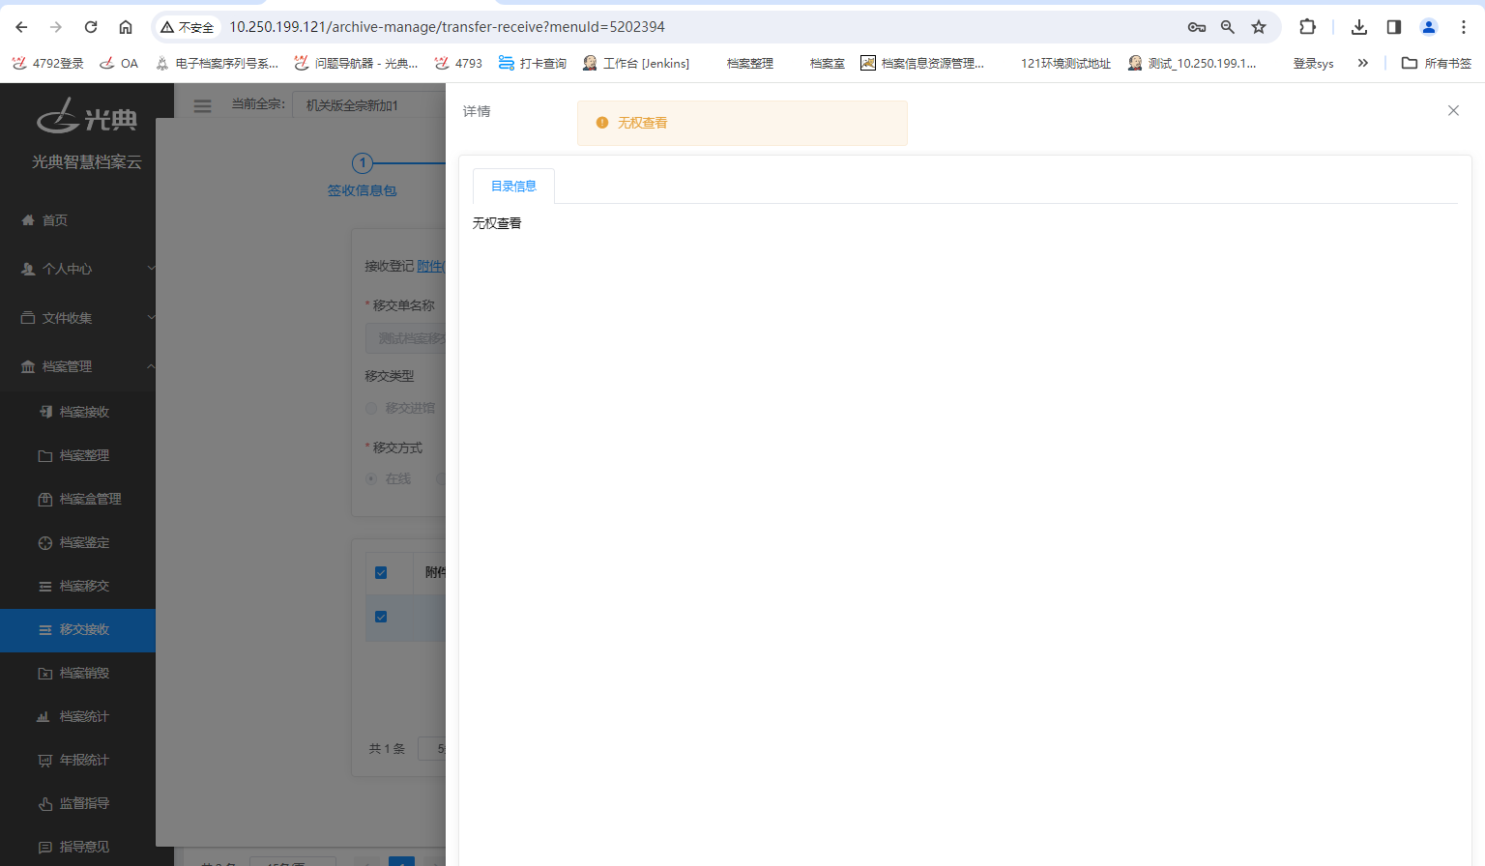Click the 光典 logo
Screen dimensions: 1485x866
[x=87, y=116]
